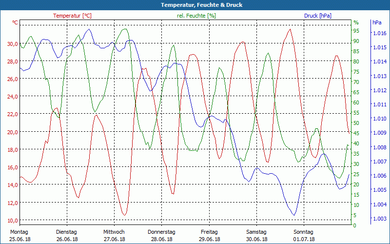Click the '95' humidity axis value

coord(356,31)
